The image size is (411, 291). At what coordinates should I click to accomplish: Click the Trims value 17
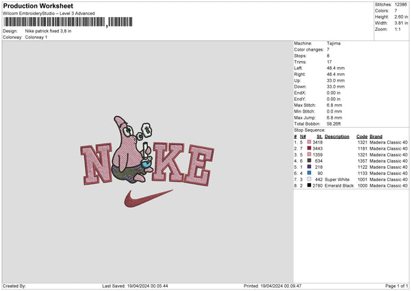point(329,62)
